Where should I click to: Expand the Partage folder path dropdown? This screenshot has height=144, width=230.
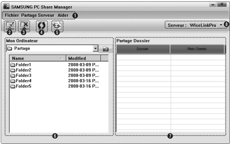95,48
